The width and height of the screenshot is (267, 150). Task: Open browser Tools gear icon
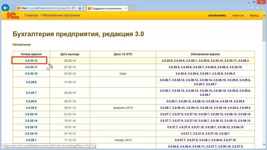262,8
